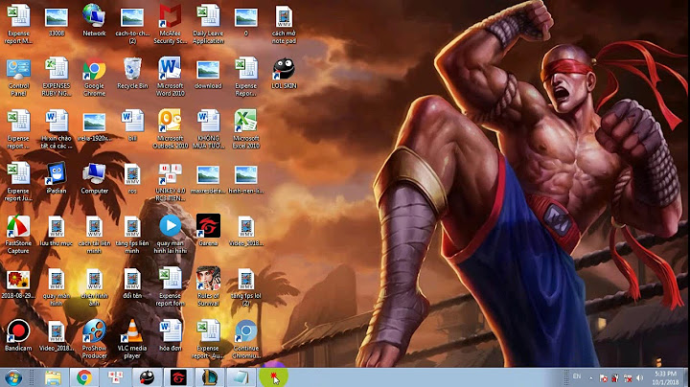Select the 'Expense report form' Excel file
This screenshot has height=387, width=690.
coord(171,286)
